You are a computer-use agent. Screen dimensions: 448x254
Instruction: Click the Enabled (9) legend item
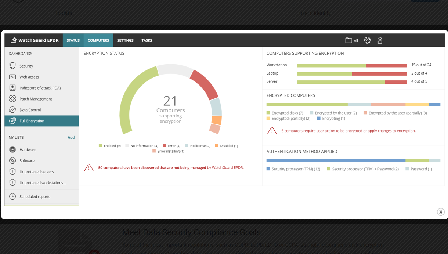109,146
